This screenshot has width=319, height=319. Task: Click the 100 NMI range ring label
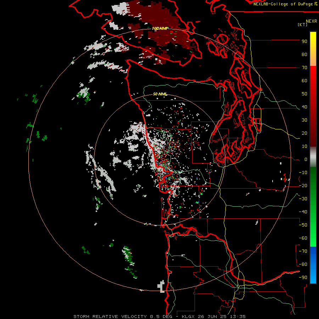pos(159,28)
